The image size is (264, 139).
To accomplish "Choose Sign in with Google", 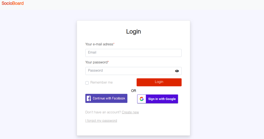I will [x=158, y=99].
